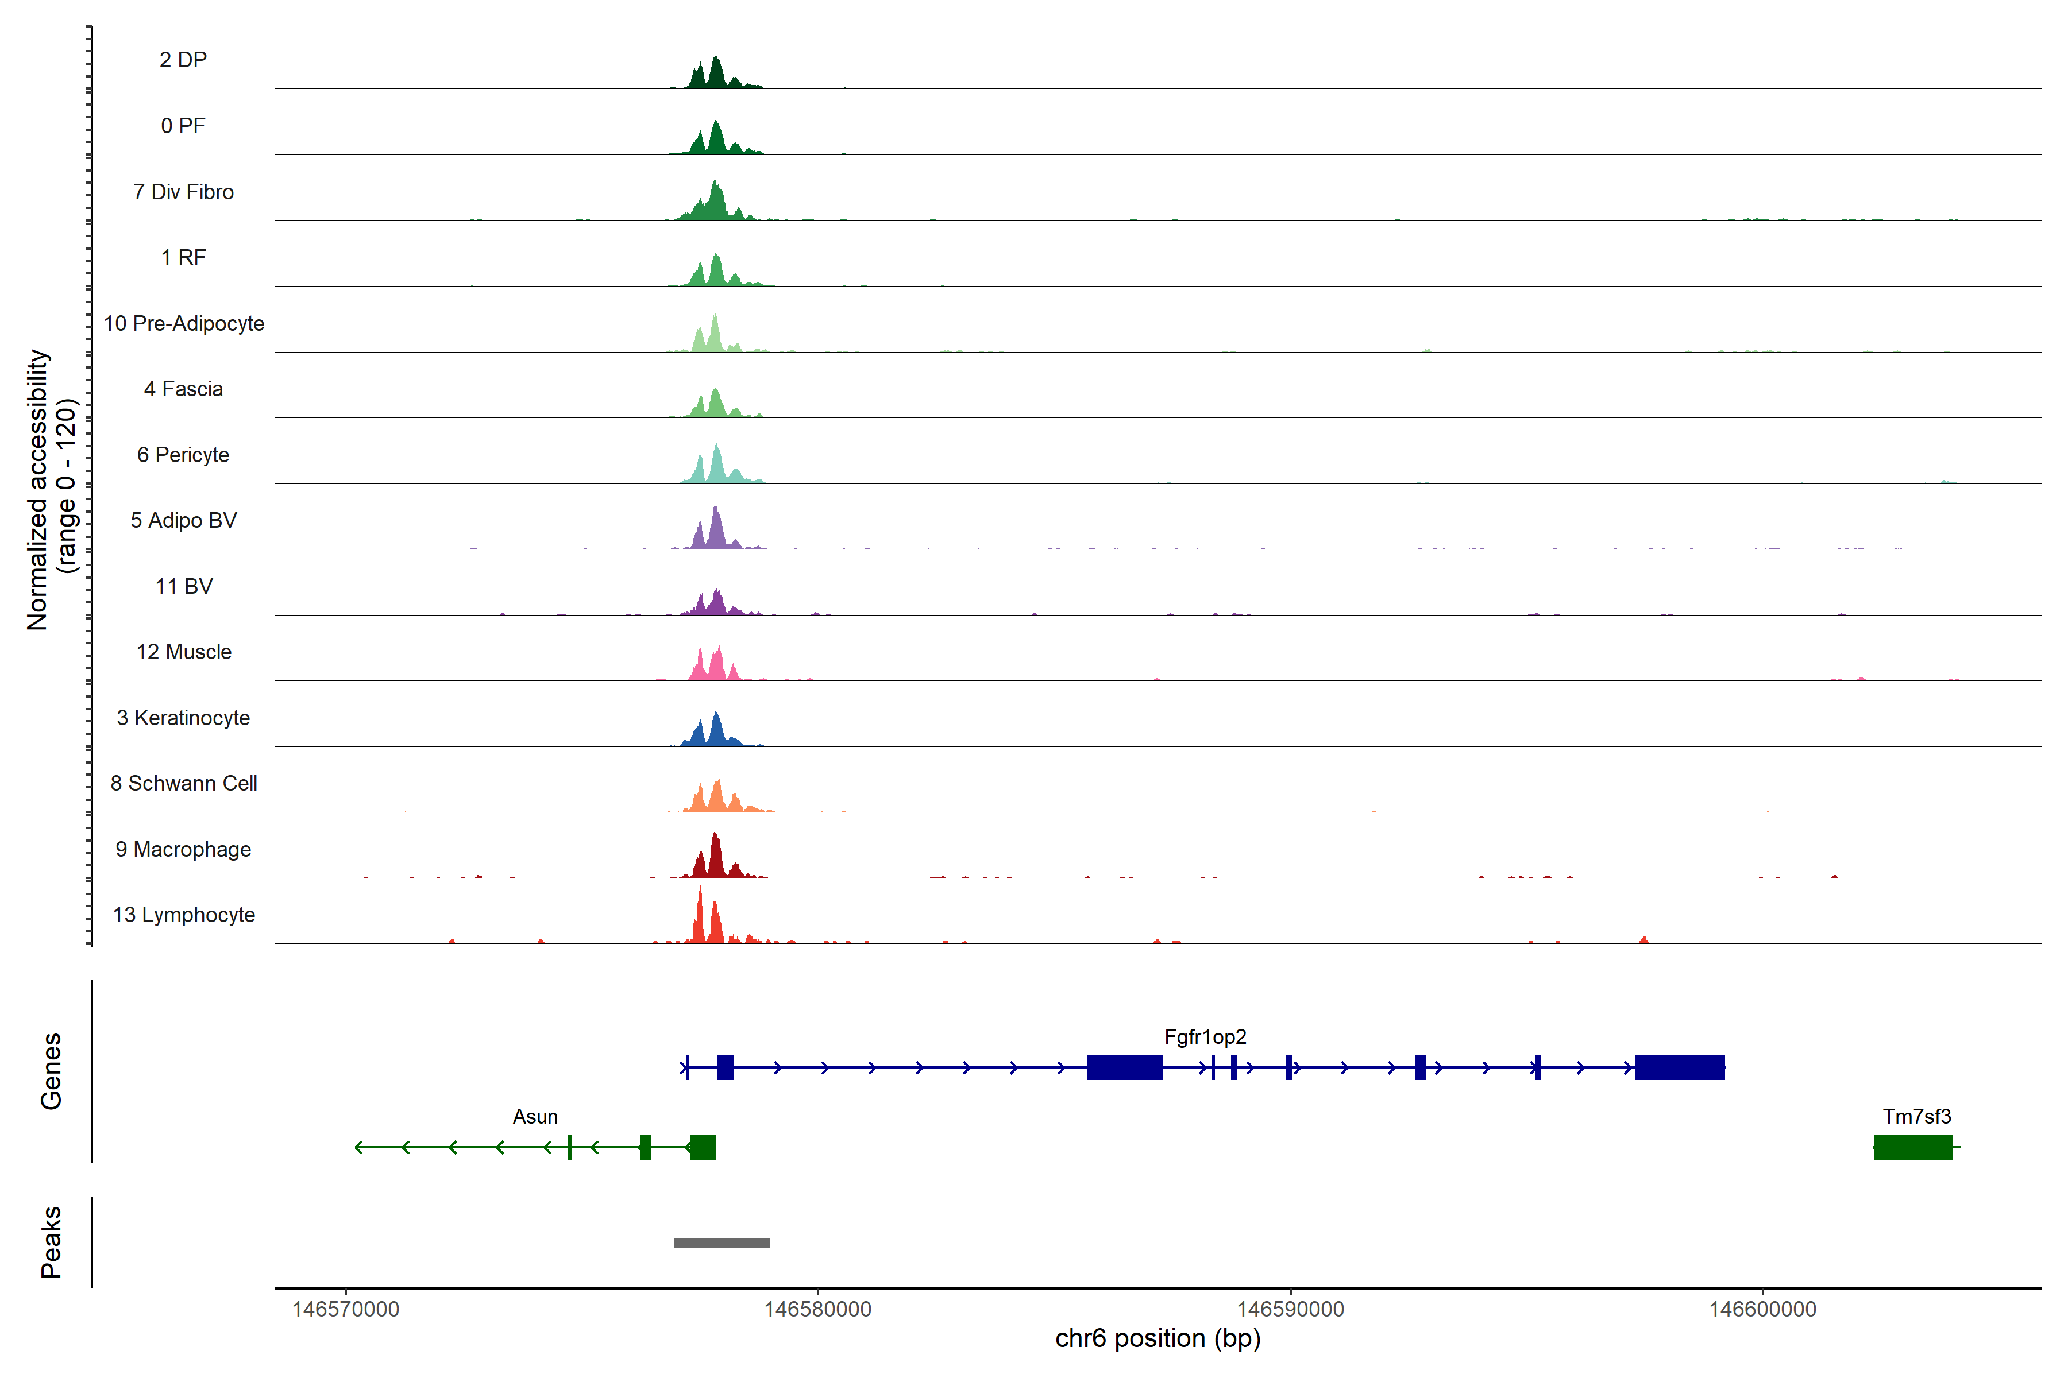This screenshot has height=1378, width=2068.
Task: Click the gray peak bar in Peaks track
Action: 721,1242
